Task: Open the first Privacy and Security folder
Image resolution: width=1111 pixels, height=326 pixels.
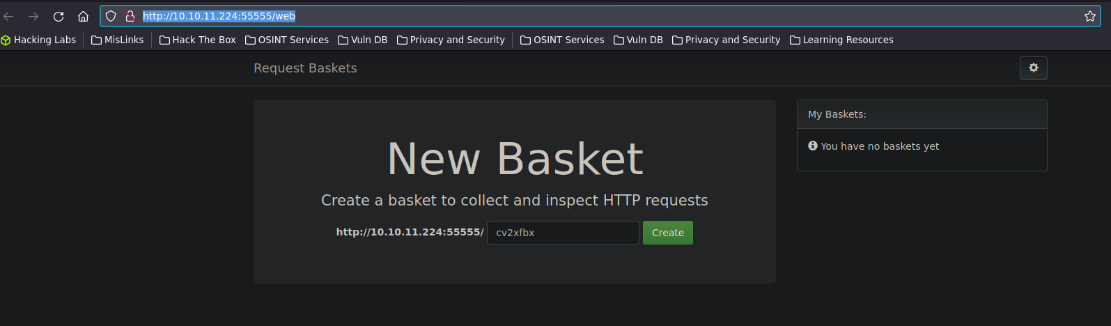Action: pyautogui.click(x=451, y=40)
